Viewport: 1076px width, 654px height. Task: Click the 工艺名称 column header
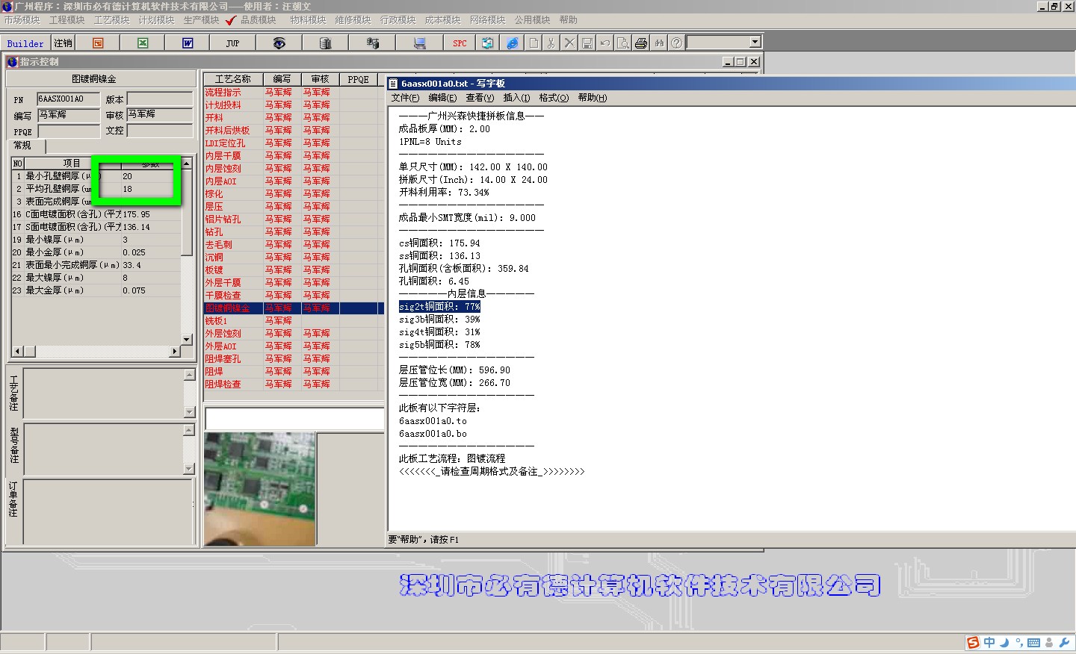click(233, 79)
